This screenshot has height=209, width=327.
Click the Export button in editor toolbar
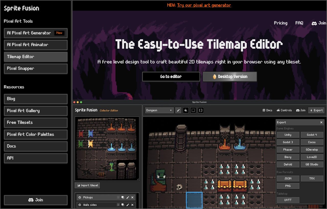pos(316,110)
